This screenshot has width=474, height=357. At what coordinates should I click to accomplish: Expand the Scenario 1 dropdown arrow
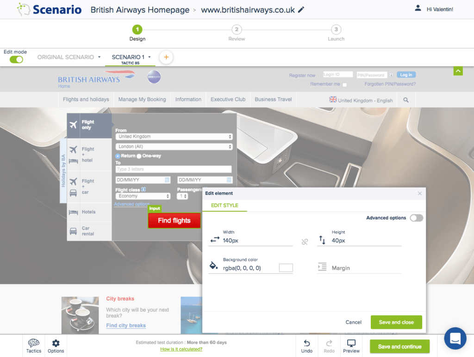pyautogui.click(x=150, y=57)
